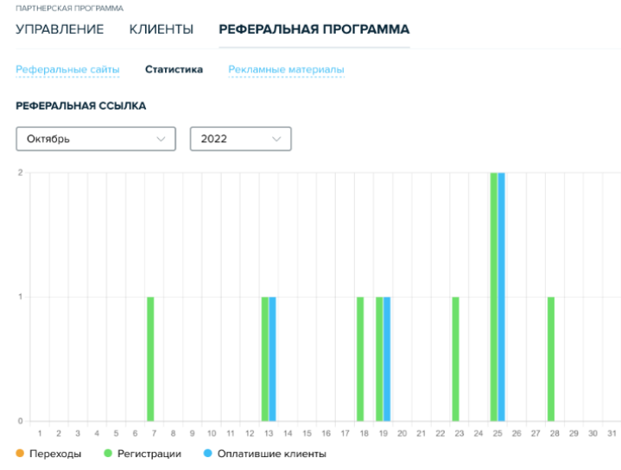Click the orange Переходы legend dot

pos(20,454)
